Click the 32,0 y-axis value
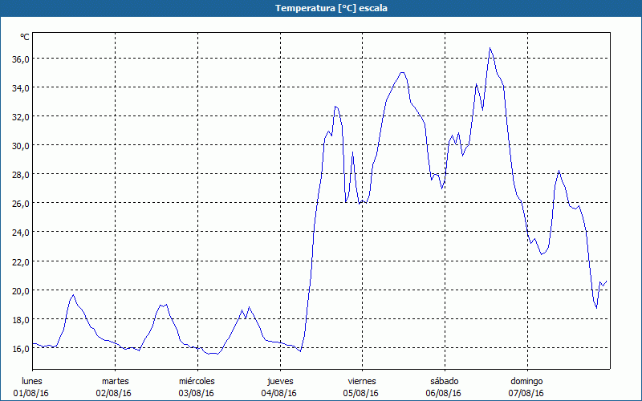The height and width of the screenshot is (401, 642). tap(21, 116)
